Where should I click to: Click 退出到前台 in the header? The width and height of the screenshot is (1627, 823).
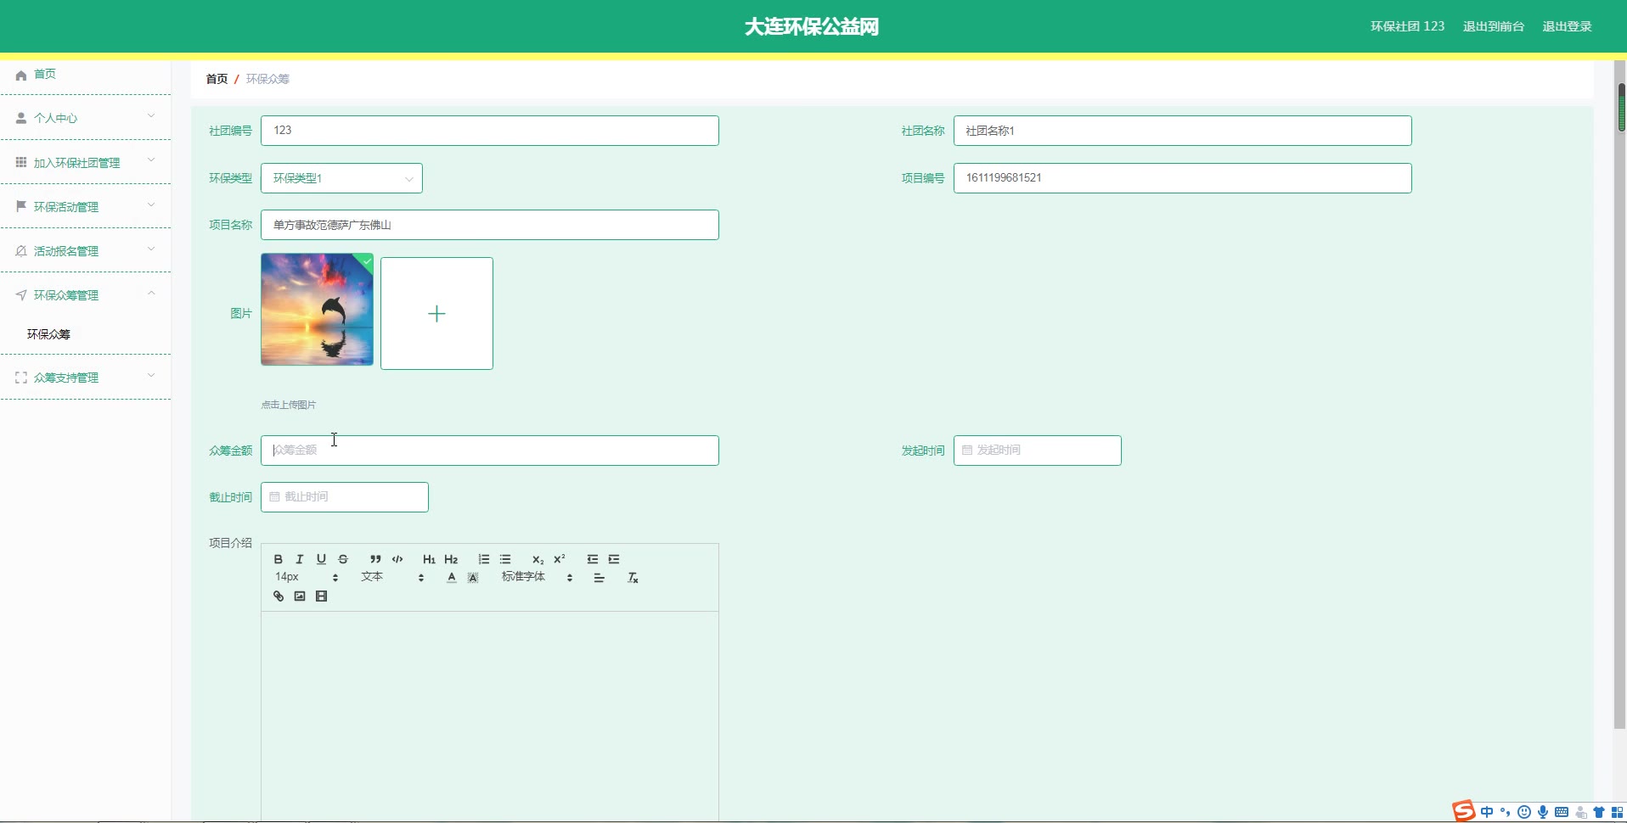1494,26
